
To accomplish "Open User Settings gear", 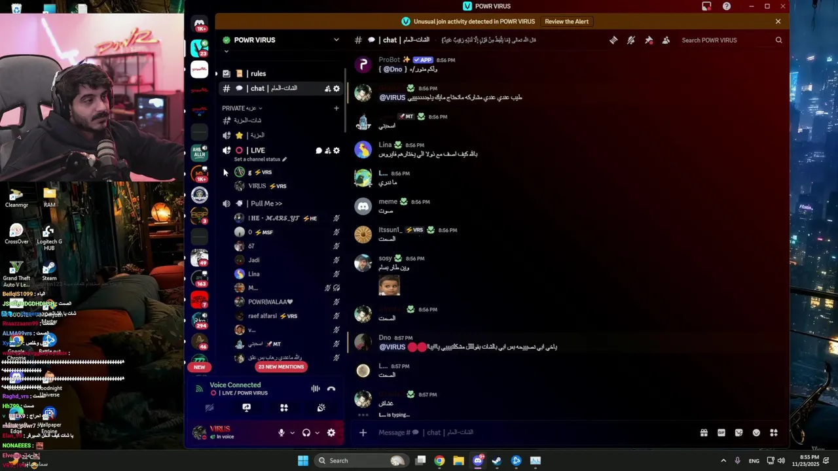I will [x=331, y=432].
